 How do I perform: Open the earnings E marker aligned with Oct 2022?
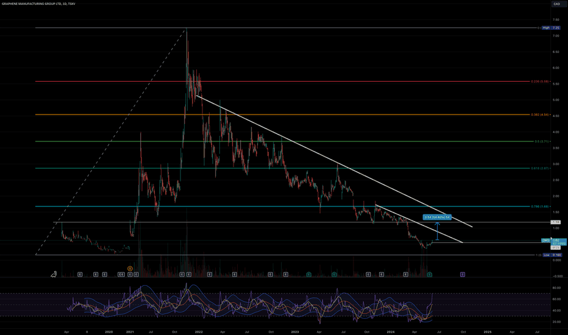coord(270,275)
